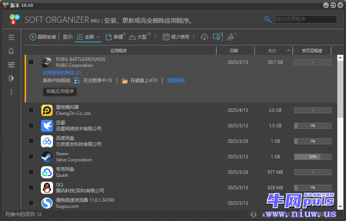Click the cleanup brush toolbar icon
The height and width of the screenshot is (221, 346).
[230, 37]
